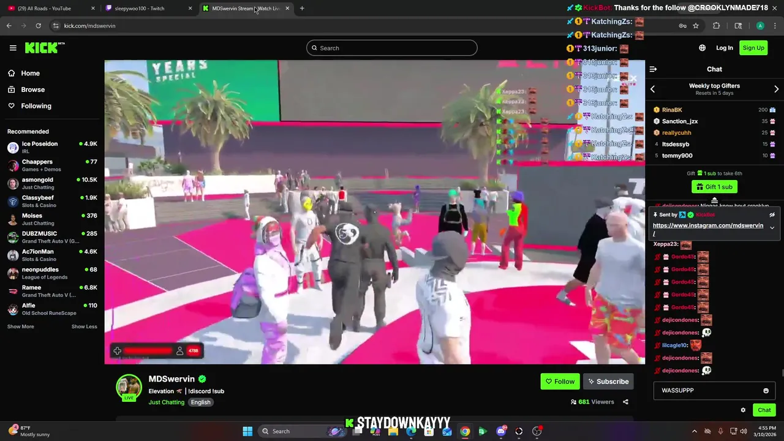Close the sleepywoo100 Twitch tab
The image size is (784, 441).
tap(190, 9)
